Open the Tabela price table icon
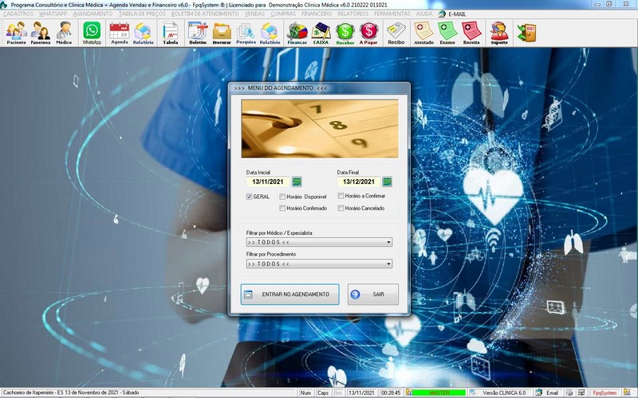The width and height of the screenshot is (638, 398). click(171, 33)
